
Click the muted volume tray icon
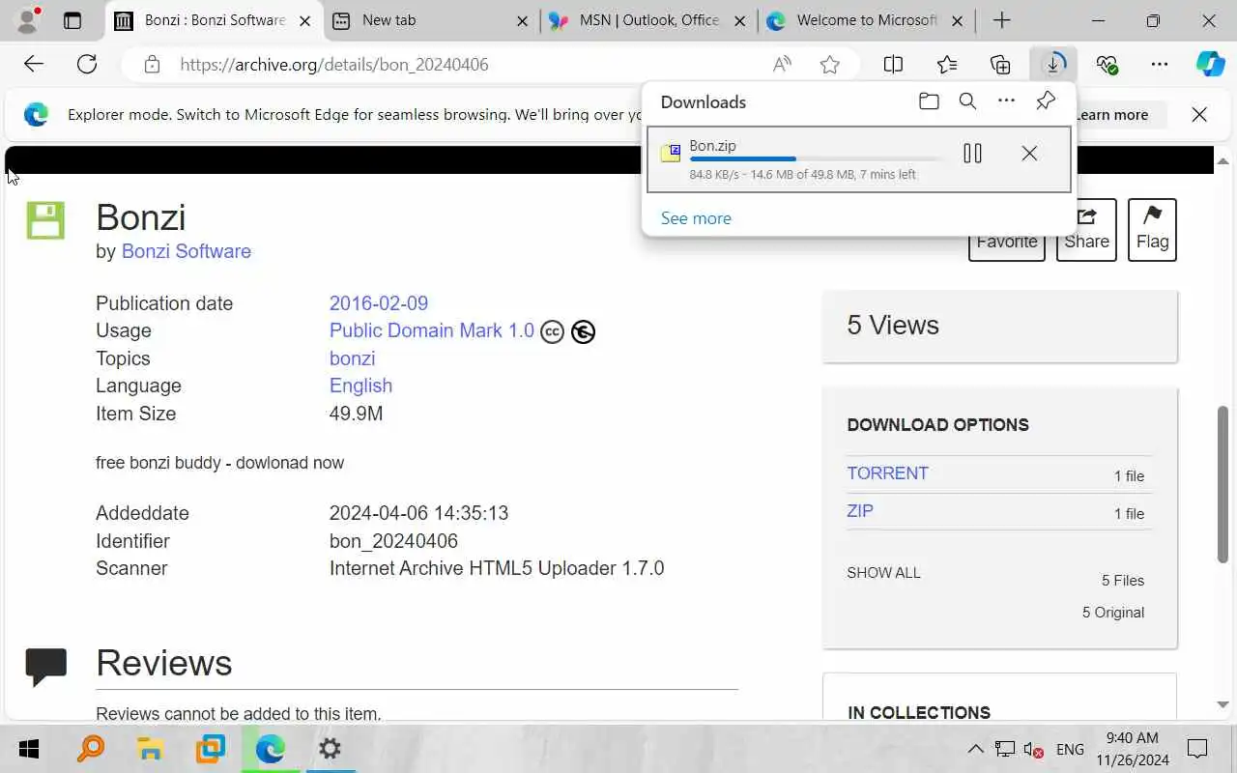pyautogui.click(x=1033, y=750)
